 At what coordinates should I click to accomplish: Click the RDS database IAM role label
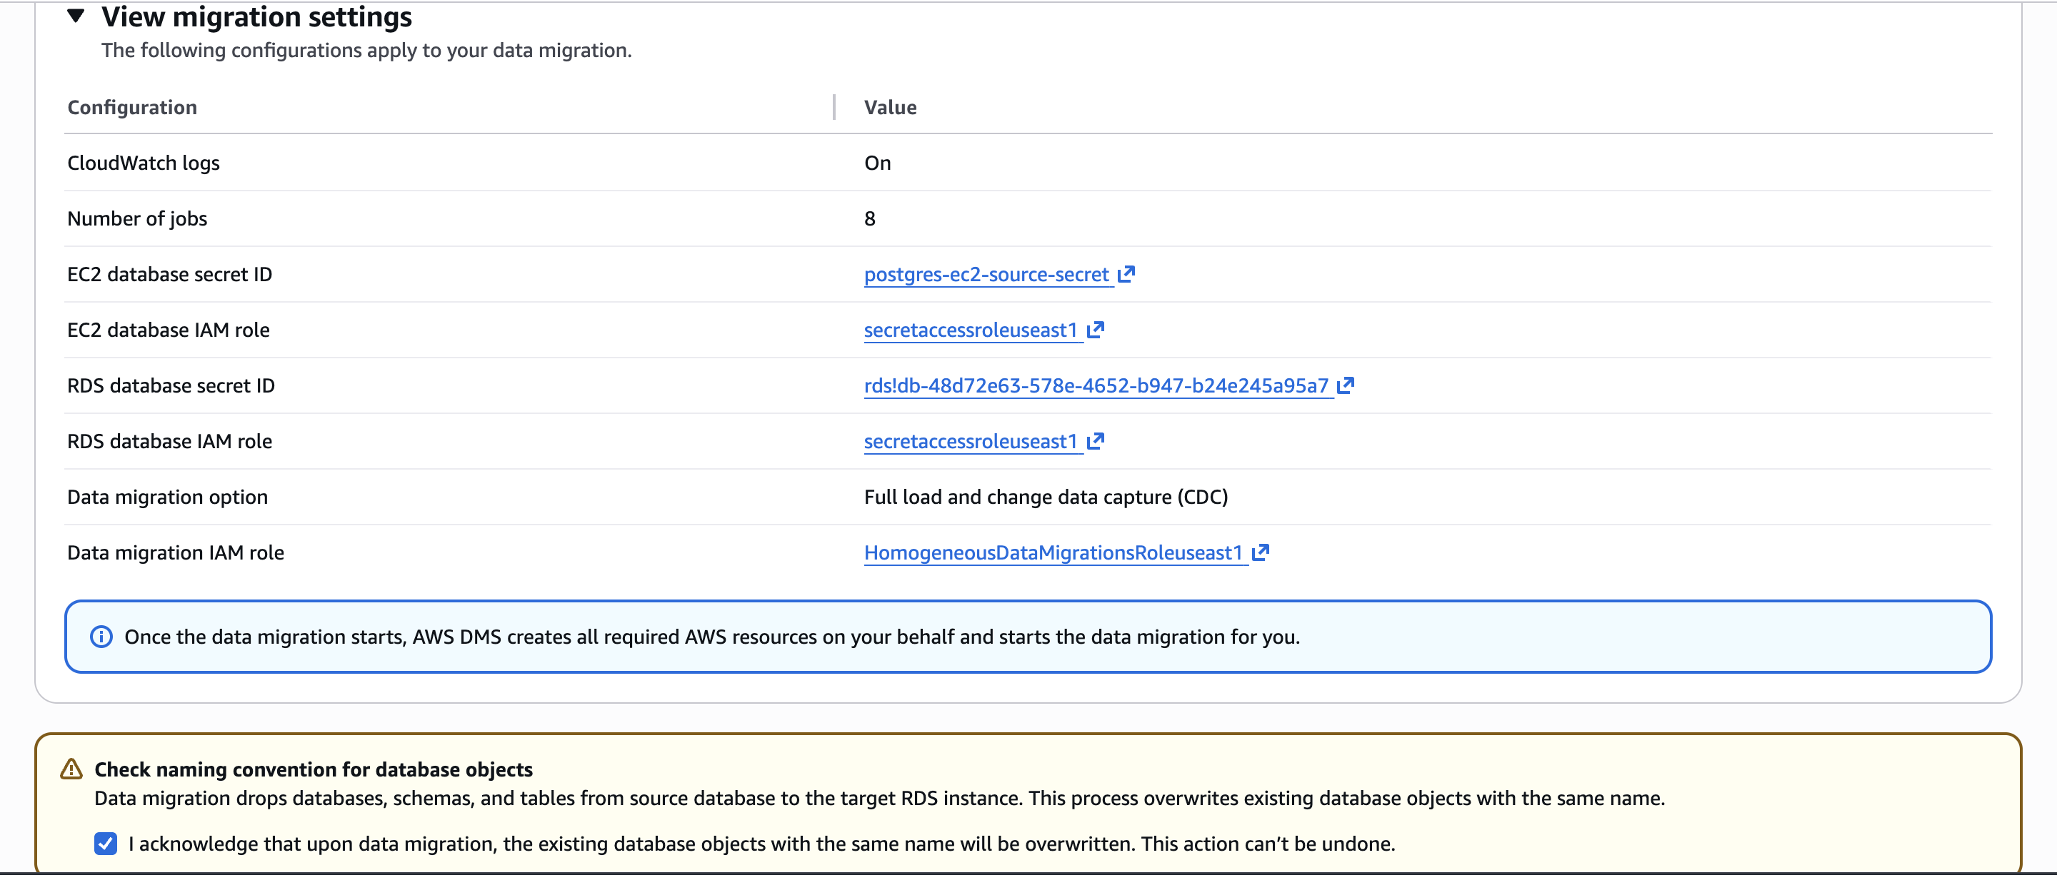point(170,442)
